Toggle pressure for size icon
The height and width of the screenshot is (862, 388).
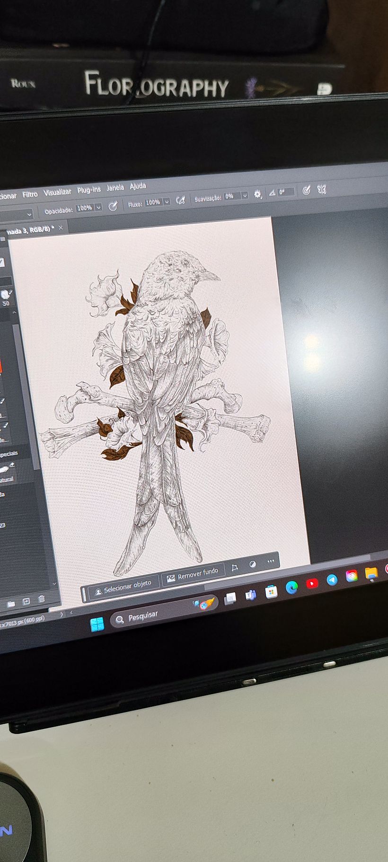pos(307,190)
